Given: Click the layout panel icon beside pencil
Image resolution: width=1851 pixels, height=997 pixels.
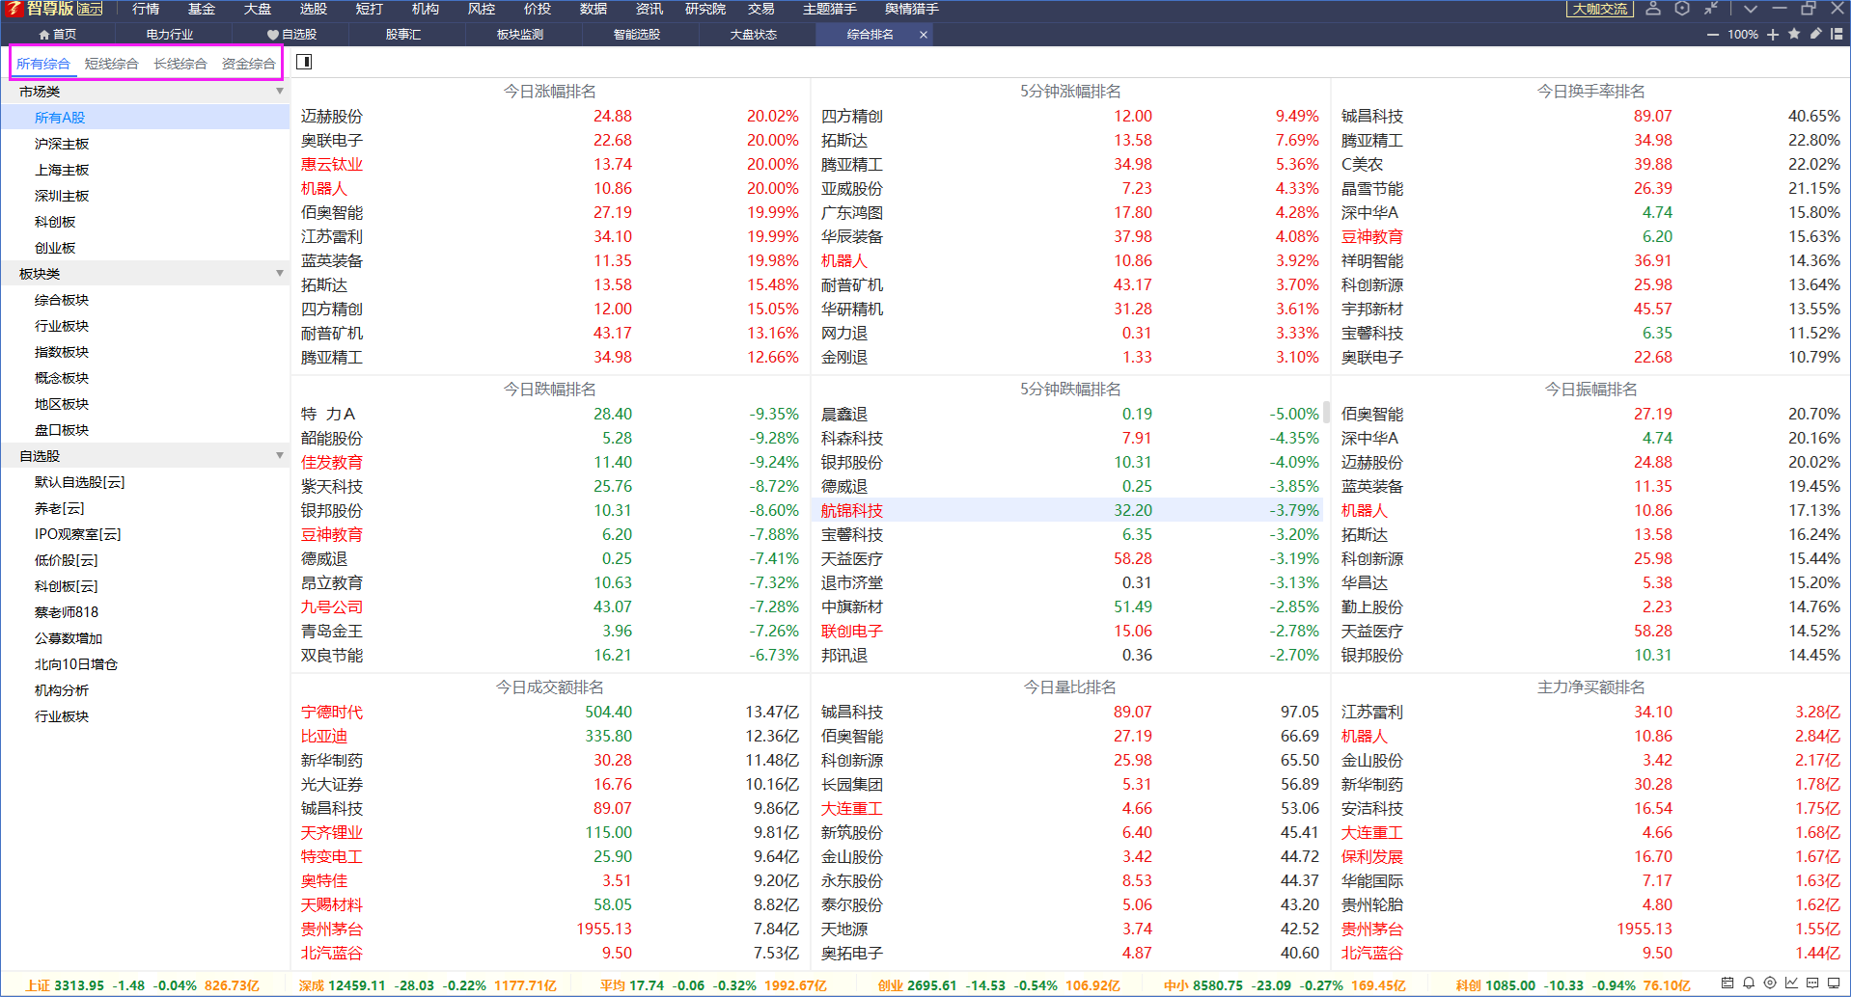Looking at the screenshot, I should point(1837,34).
